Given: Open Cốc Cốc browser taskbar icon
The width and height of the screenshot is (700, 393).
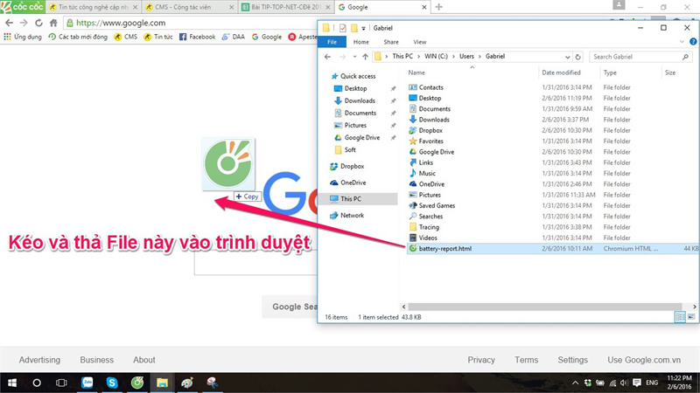Looking at the screenshot, I should tap(137, 383).
